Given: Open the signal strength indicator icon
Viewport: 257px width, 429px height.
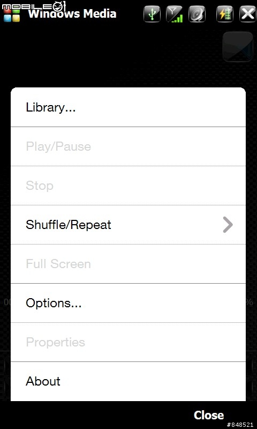Looking at the screenshot, I should click(175, 14).
